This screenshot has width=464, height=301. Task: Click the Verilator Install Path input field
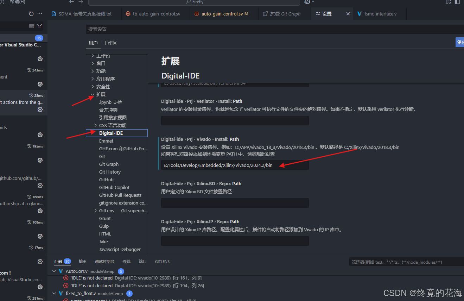(x=235, y=121)
